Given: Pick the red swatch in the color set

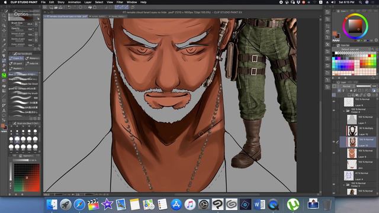Looking at the screenshot, I should tap(370, 56).
